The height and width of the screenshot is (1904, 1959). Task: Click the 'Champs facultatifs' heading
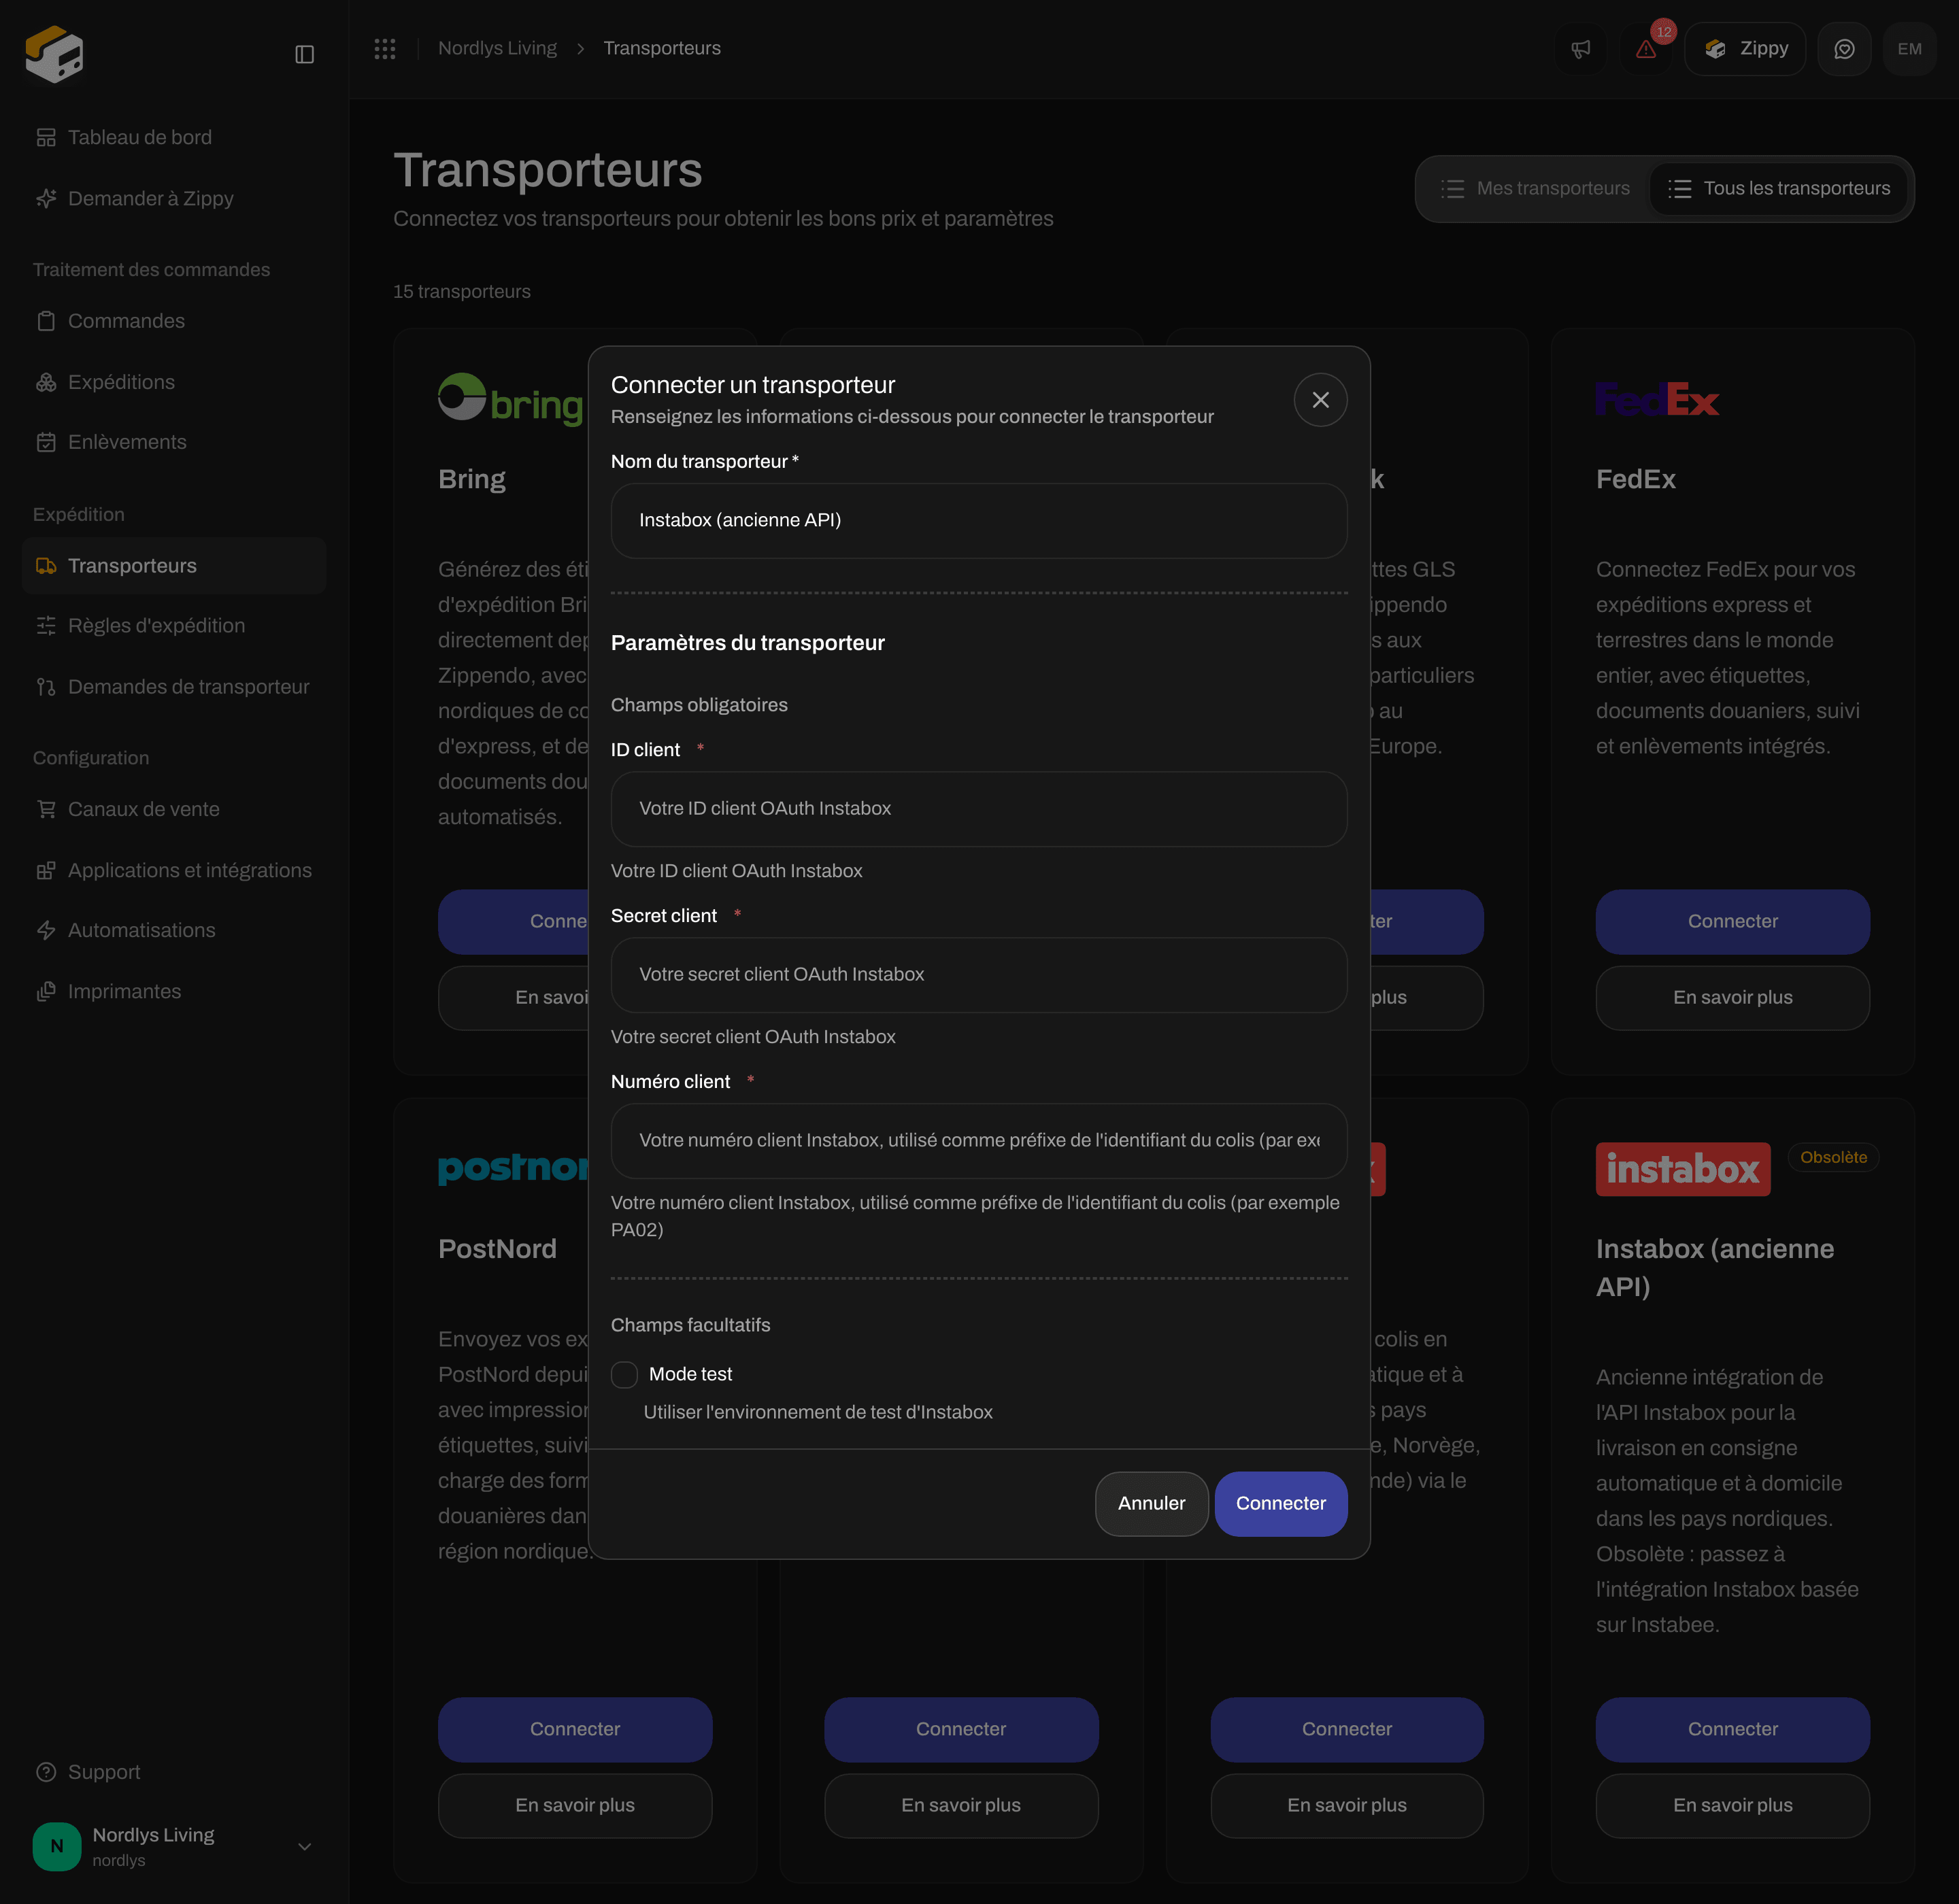(690, 1325)
